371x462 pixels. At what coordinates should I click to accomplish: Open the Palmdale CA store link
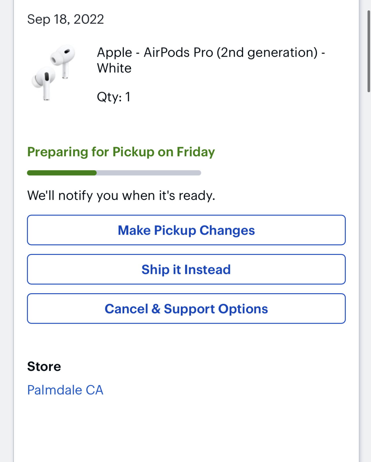click(65, 390)
